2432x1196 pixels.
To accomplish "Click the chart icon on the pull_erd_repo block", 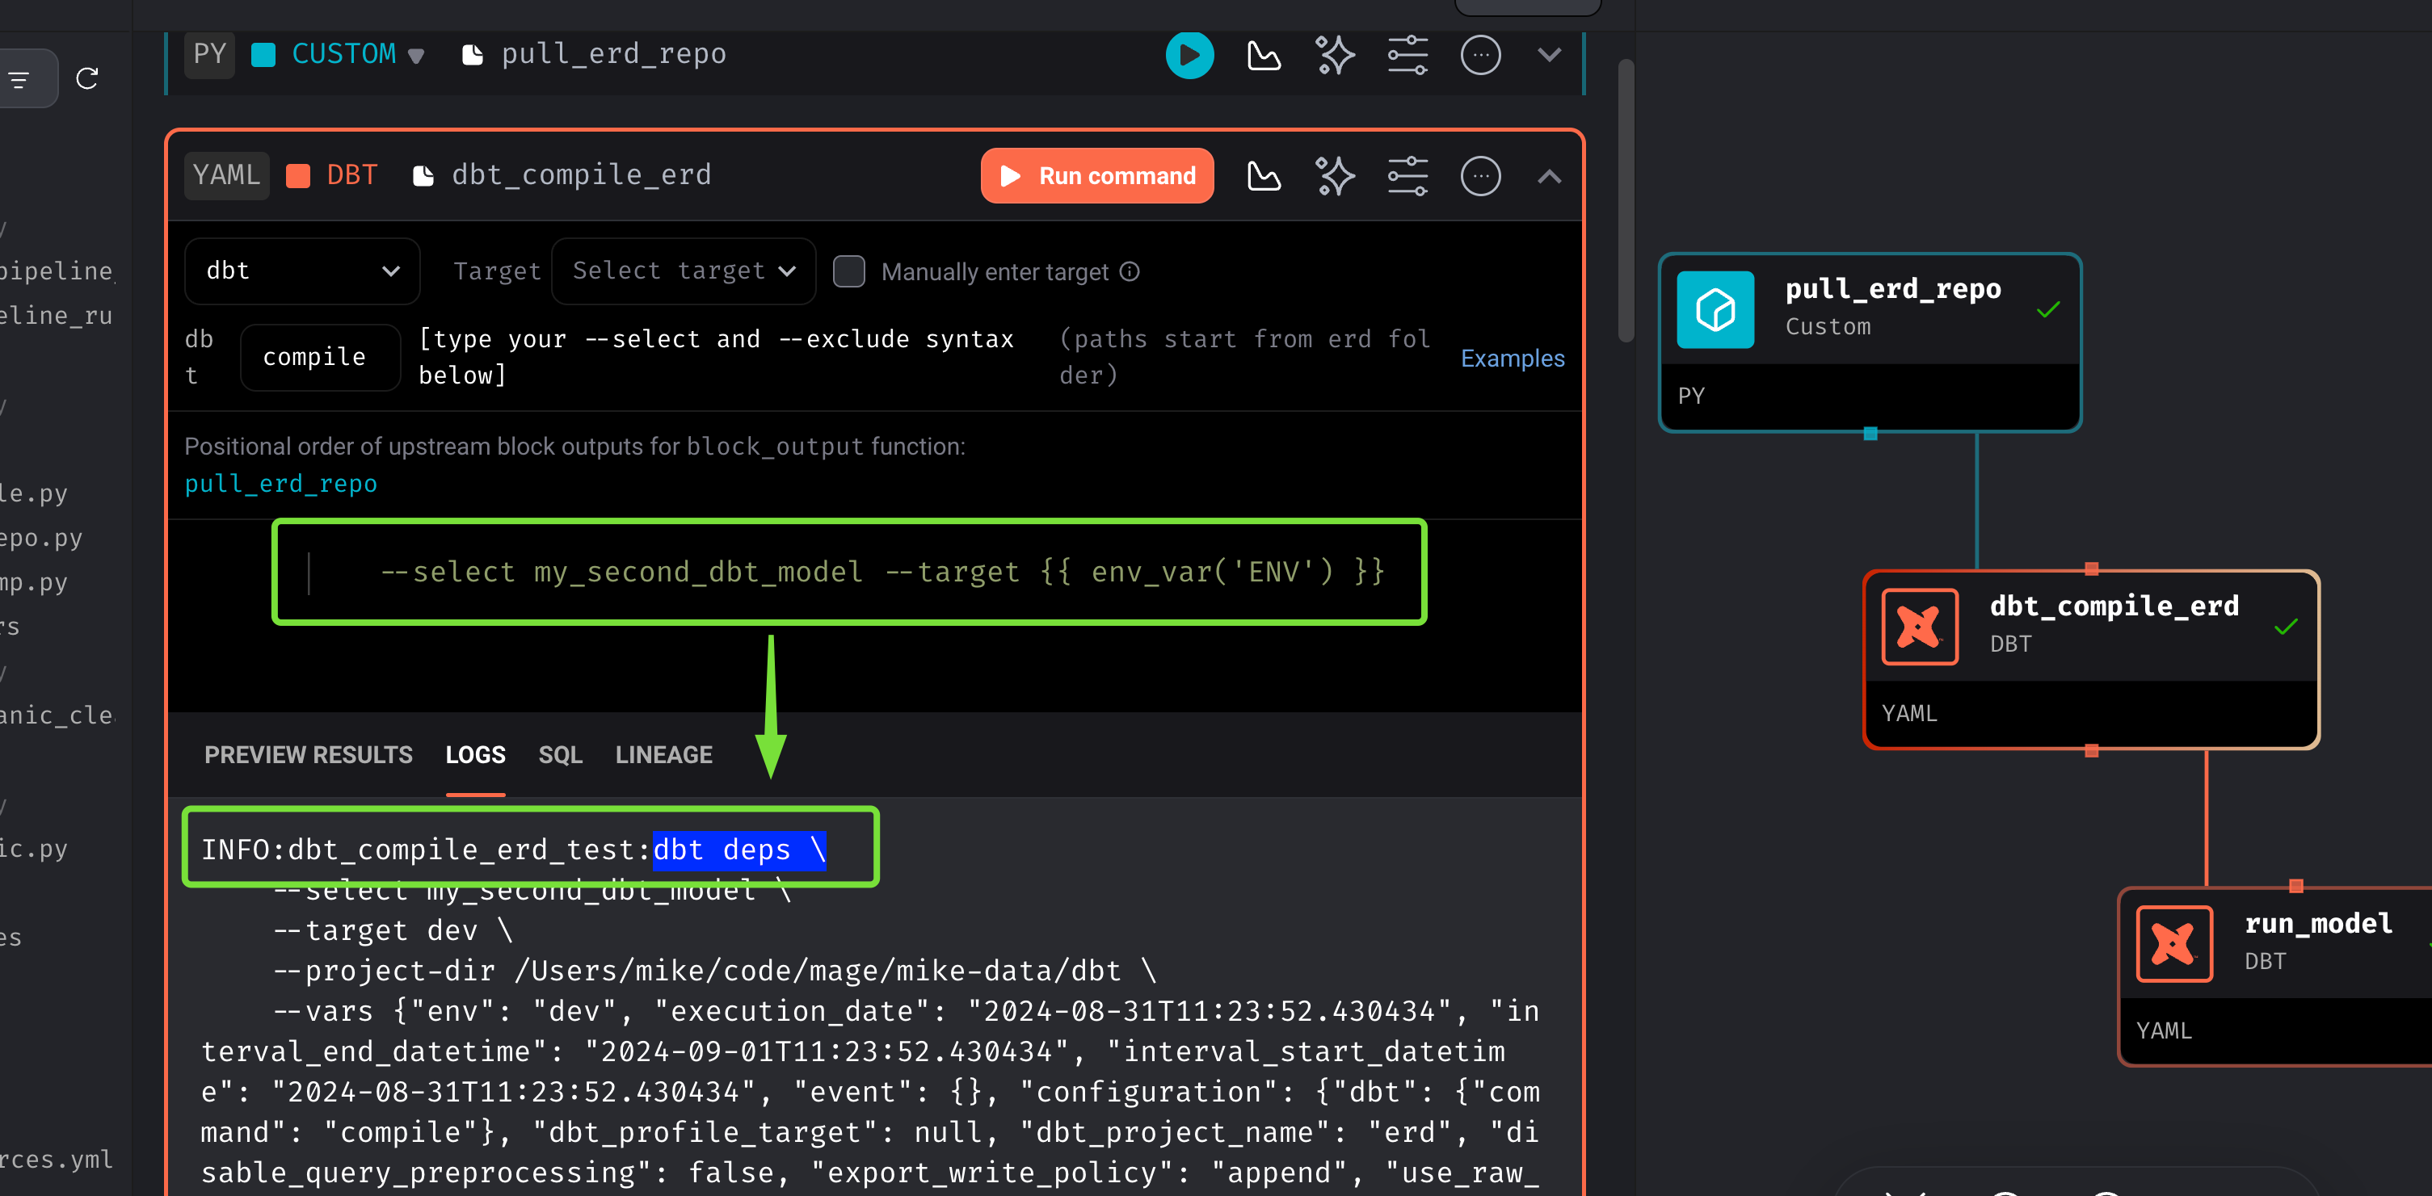I will pos(1263,56).
